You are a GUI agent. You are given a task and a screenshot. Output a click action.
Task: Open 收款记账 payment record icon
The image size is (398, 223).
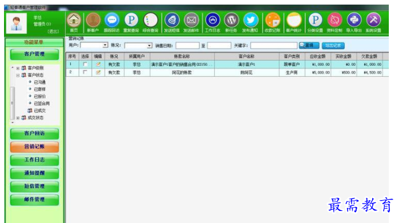[x=272, y=20]
